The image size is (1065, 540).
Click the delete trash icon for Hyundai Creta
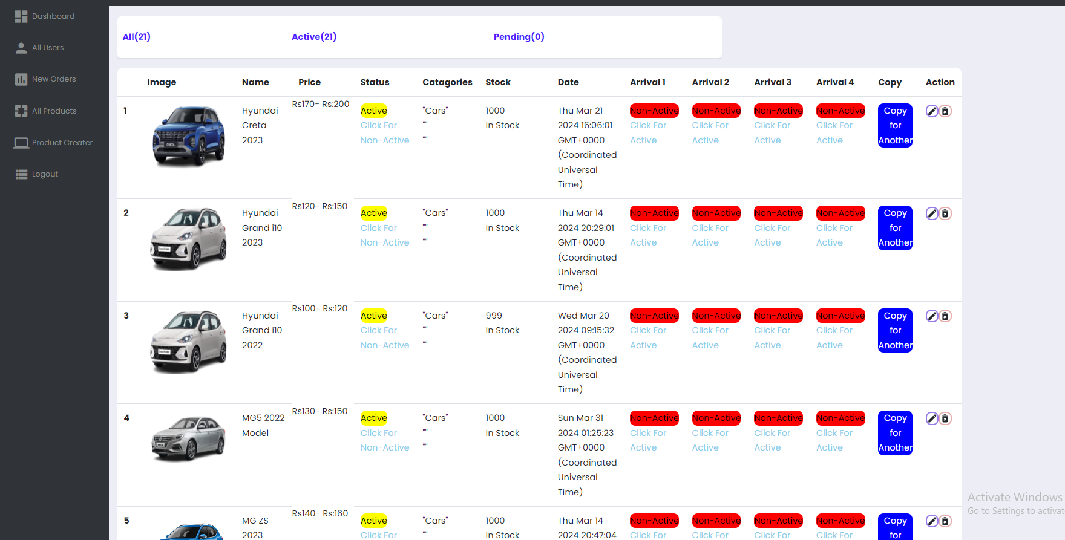point(945,111)
